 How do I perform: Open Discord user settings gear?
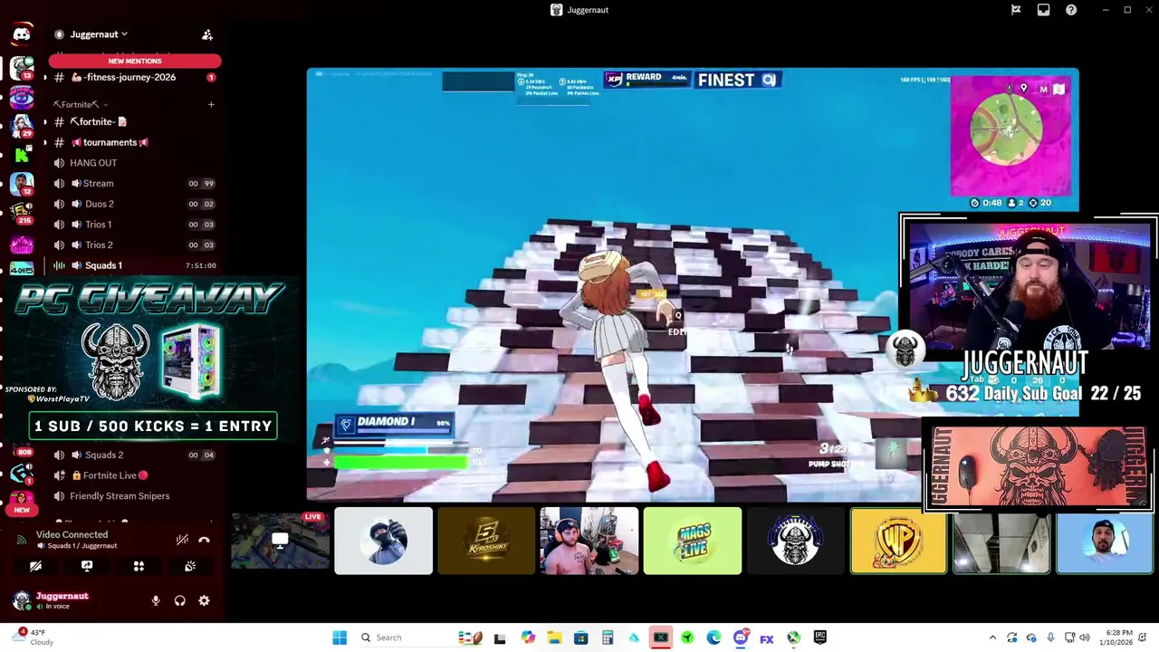pos(204,600)
